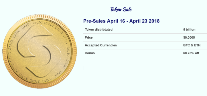Click the 5 billion value
This screenshot has height=96, width=207.
[189, 29]
